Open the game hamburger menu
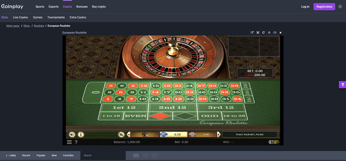This screenshot has height=161, width=346. [x=69, y=142]
